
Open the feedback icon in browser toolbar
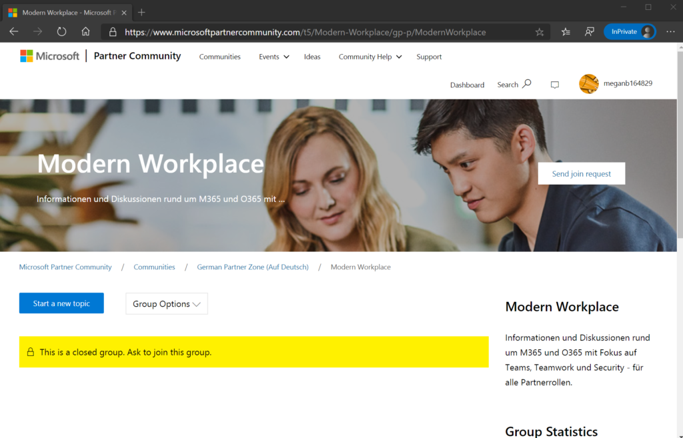(x=590, y=32)
